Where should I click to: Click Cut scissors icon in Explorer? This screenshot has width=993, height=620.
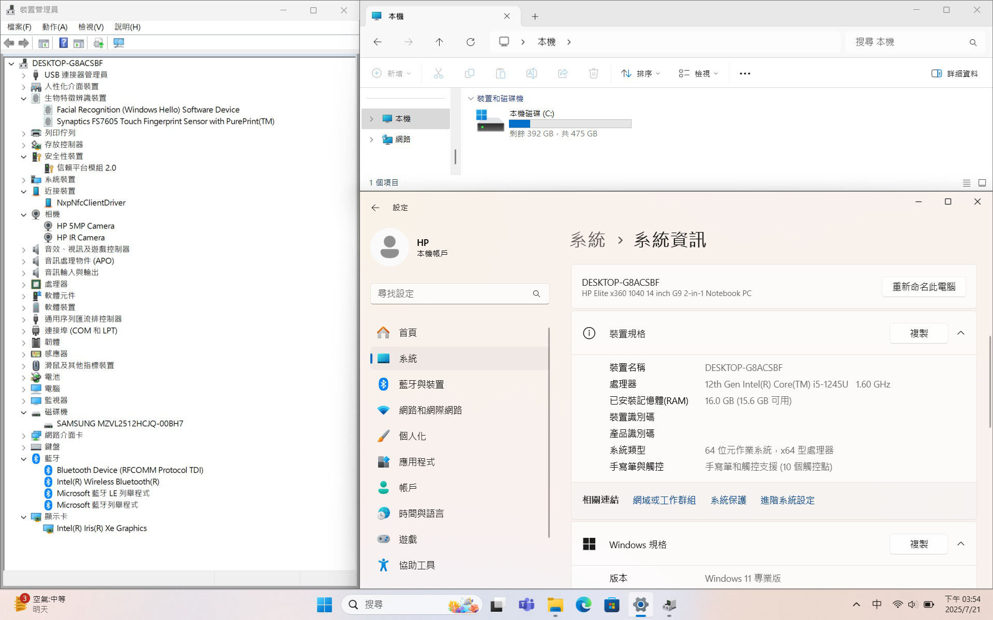(439, 73)
